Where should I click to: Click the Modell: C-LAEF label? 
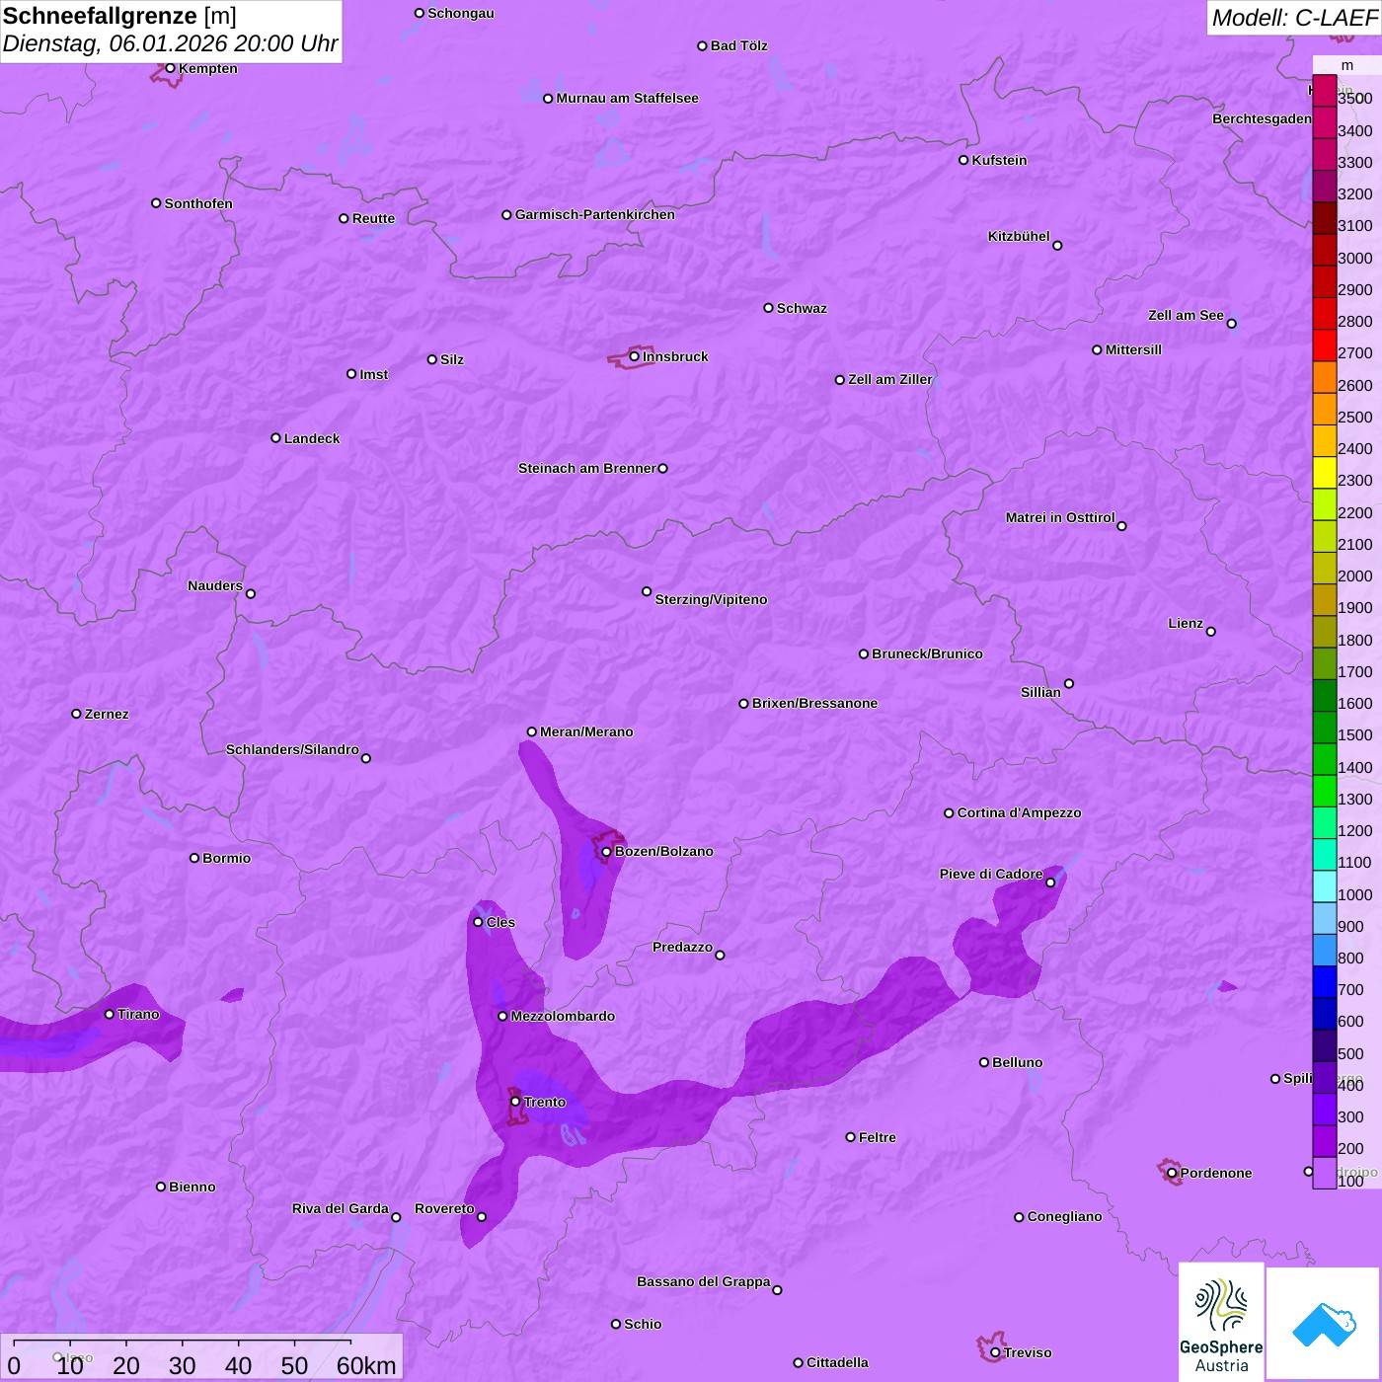click(1293, 18)
